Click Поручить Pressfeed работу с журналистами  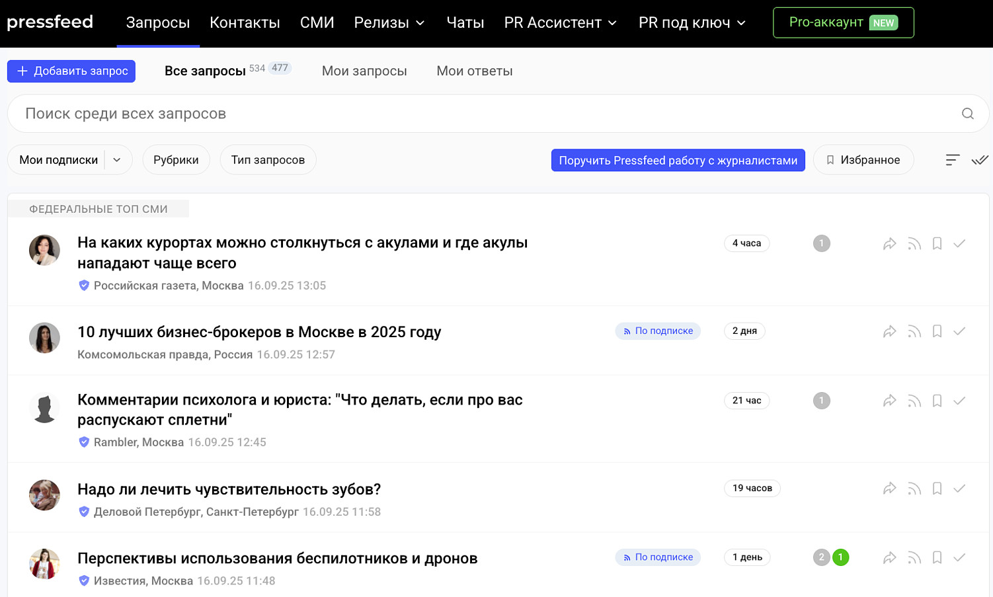[678, 160]
